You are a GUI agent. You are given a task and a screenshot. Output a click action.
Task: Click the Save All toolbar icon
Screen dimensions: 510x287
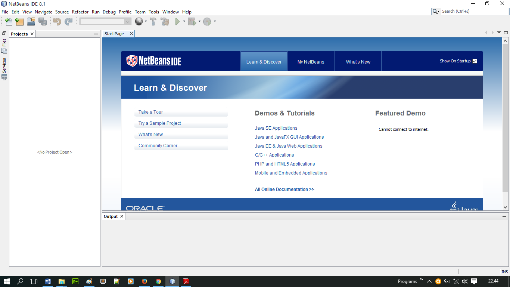[43, 22]
